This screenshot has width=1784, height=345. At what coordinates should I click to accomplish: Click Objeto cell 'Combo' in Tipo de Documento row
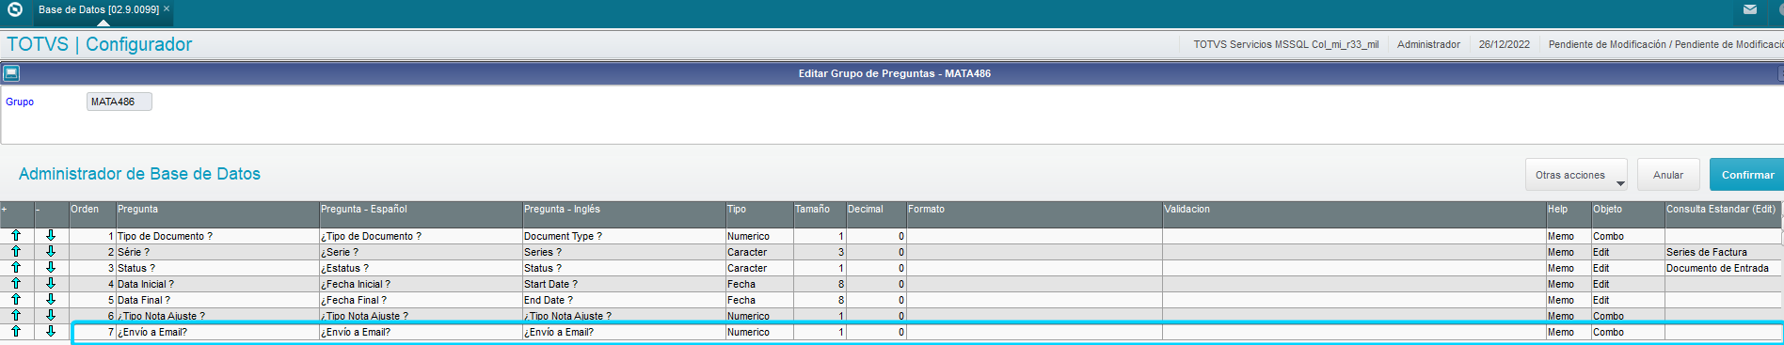pyautogui.click(x=1628, y=236)
